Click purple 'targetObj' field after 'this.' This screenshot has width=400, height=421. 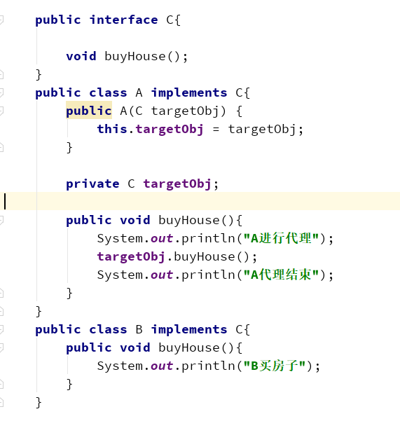(x=170, y=130)
